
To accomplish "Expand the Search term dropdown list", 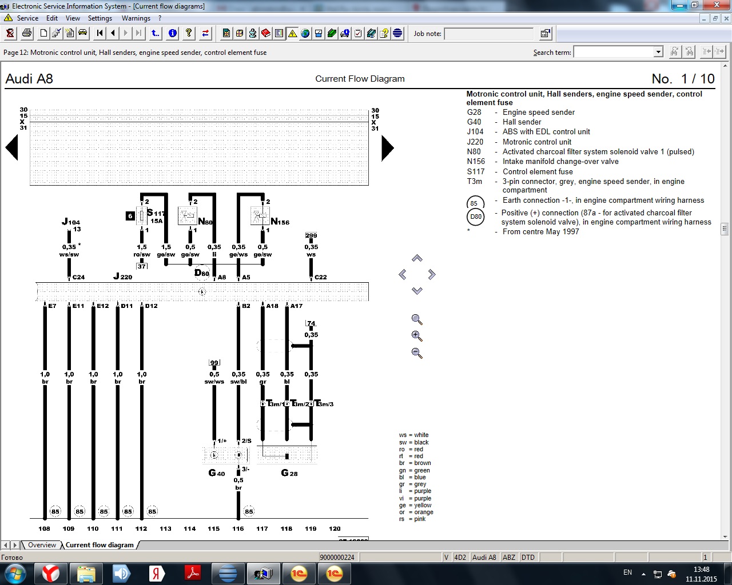I will click(x=658, y=52).
